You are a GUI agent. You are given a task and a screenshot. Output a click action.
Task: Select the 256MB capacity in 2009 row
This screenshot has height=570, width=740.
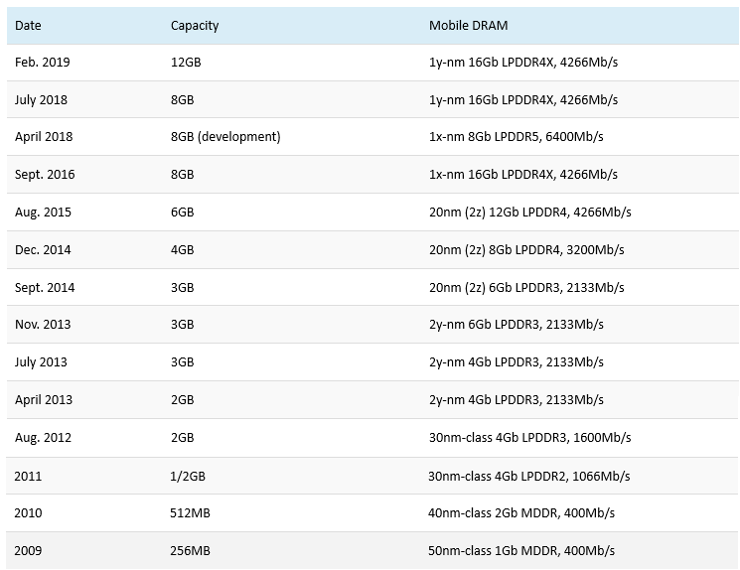[x=190, y=551]
